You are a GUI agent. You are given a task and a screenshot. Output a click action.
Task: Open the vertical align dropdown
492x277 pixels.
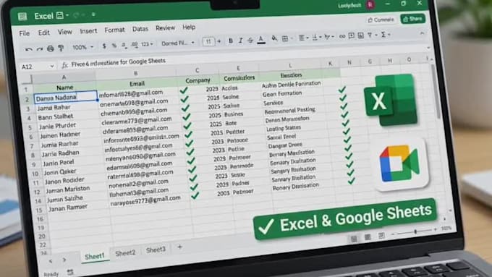(x=317, y=38)
